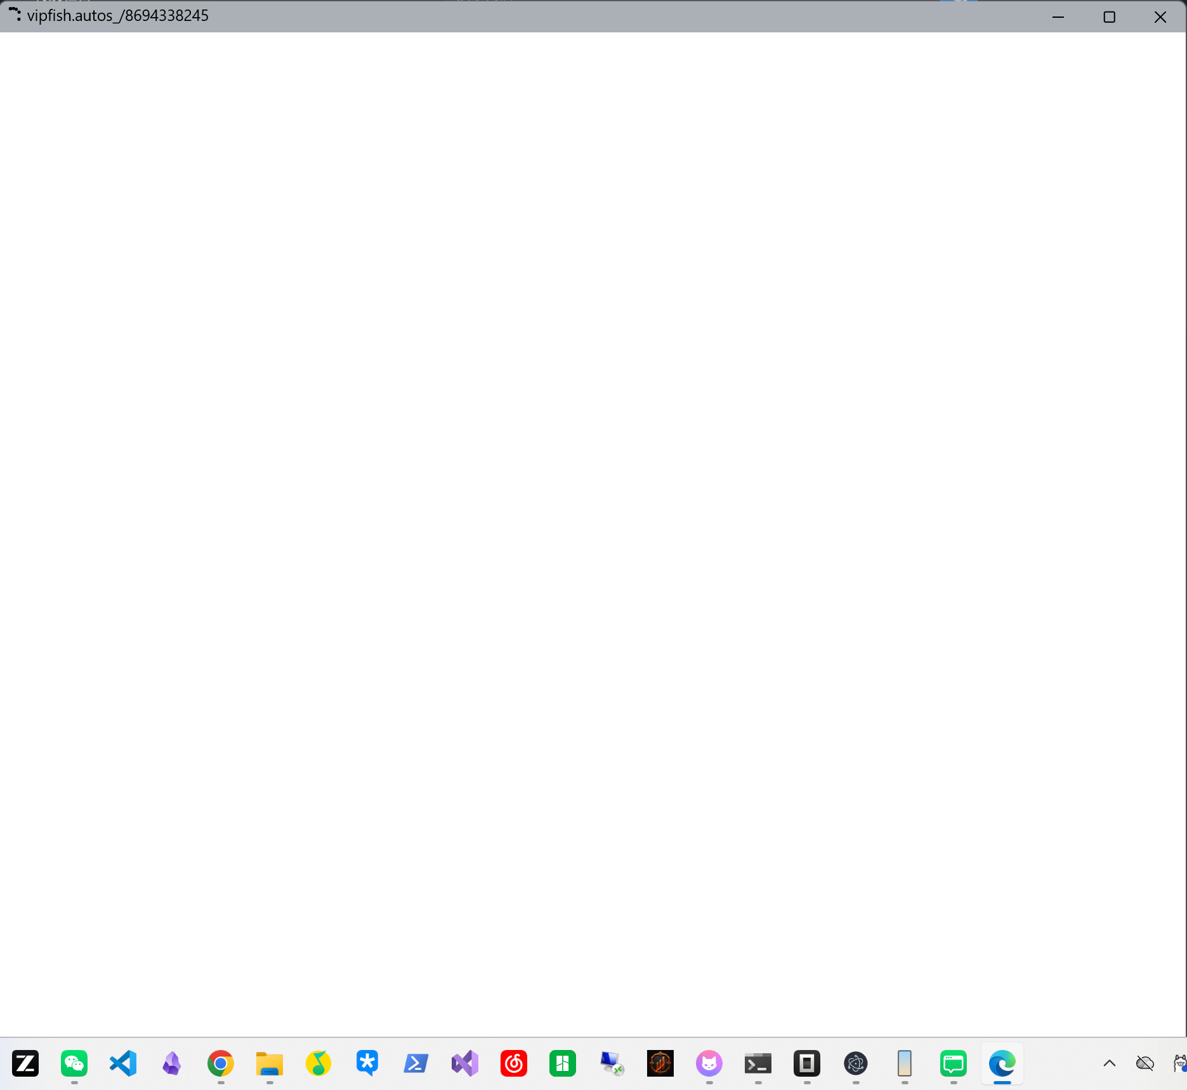Screen dimensions: 1187x1090
Task: Click the alpaca tray icon
Action: (x=1180, y=1063)
